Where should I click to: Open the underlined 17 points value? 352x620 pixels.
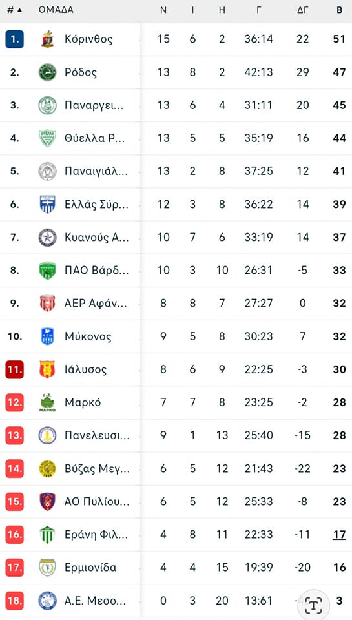point(339,535)
